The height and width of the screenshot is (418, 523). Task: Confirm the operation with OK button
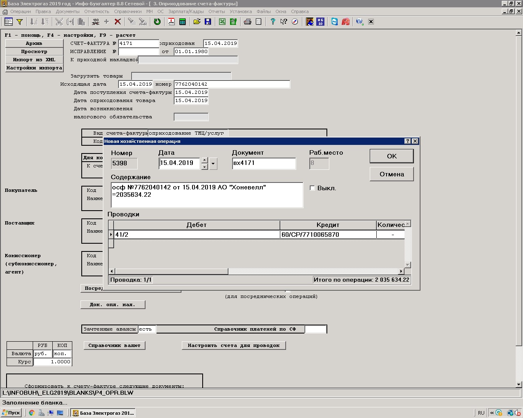[392, 156]
